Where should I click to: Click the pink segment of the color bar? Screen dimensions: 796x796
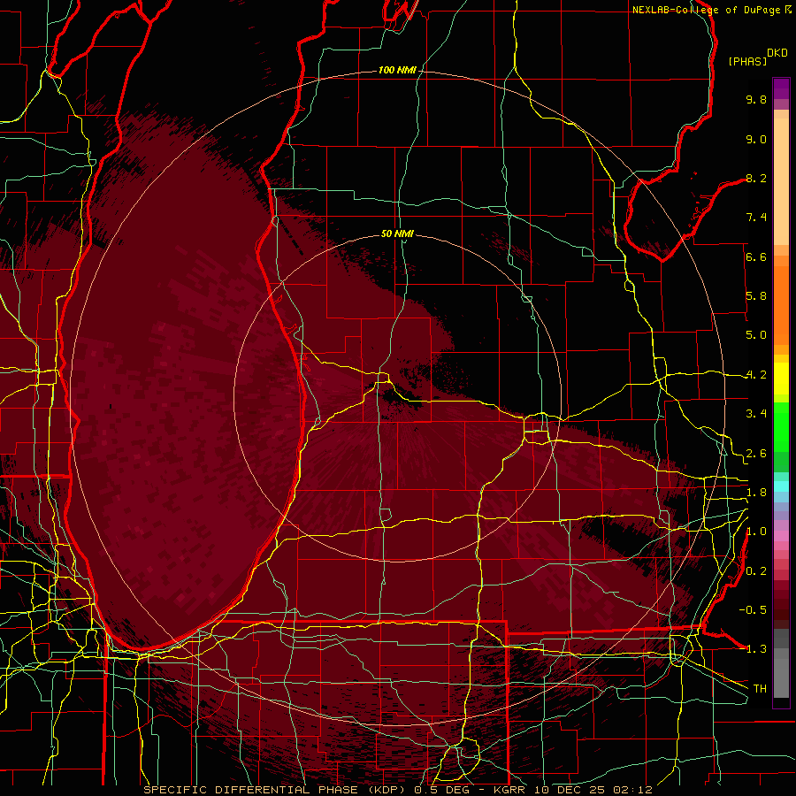781,536
